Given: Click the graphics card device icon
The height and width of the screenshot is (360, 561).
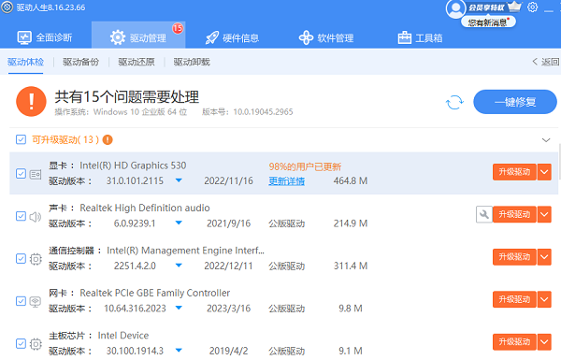Looking at the screenshot, I should click(36, 174).
